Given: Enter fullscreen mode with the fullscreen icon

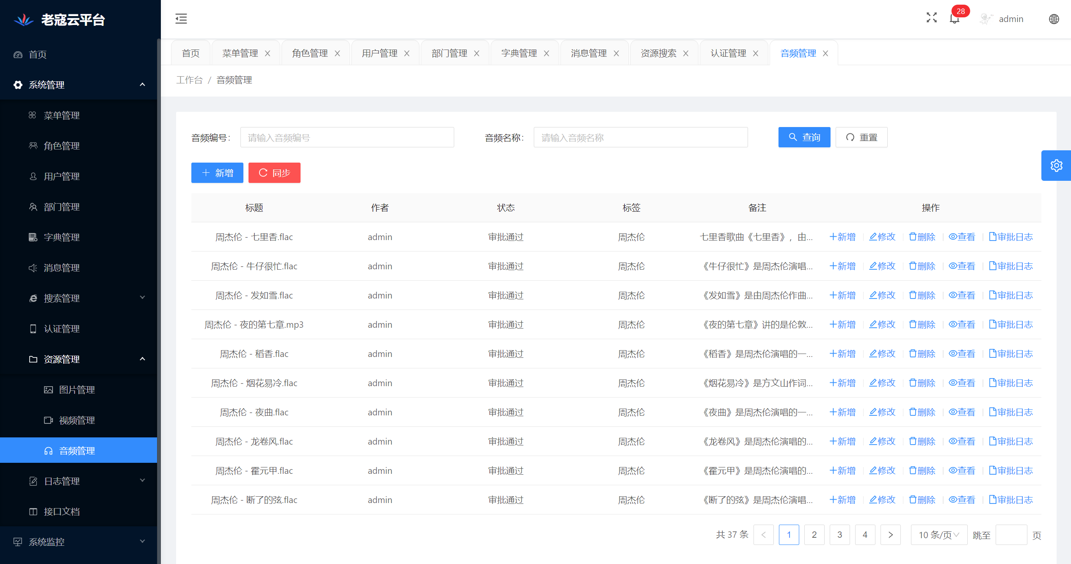Looking at the screenshot, I should (931, 18).
